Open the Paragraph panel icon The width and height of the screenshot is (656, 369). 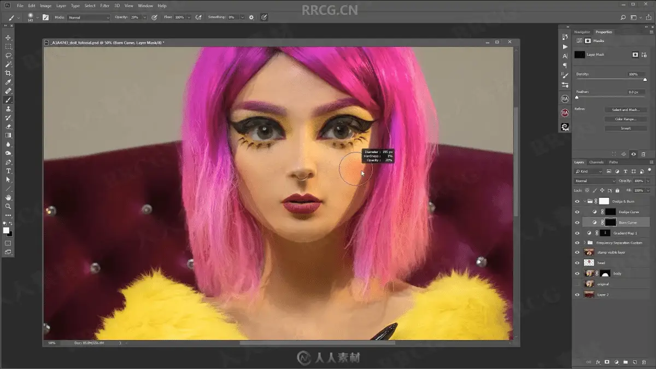[x=565, y=65]
